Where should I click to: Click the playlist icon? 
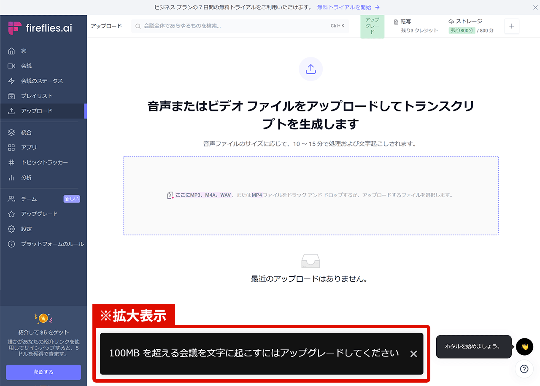(x=11, y=96)
